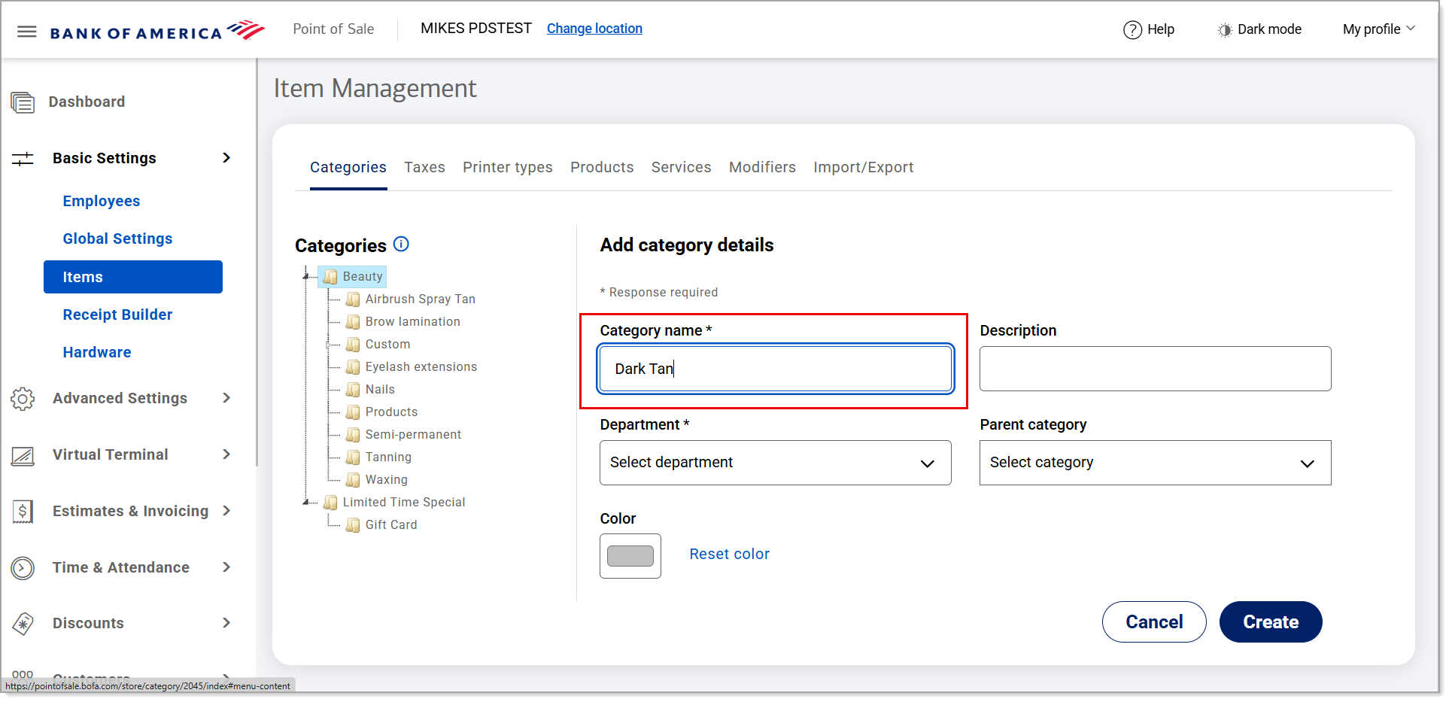
Task: Collapse the Beauty tree node arrow
Action: [x=305, y=276]
